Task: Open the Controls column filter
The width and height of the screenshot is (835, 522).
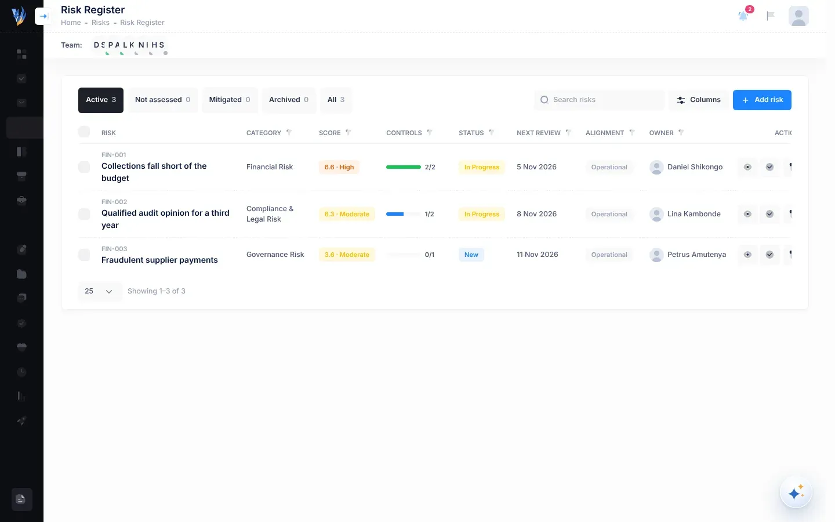Action: click(429, 133)
